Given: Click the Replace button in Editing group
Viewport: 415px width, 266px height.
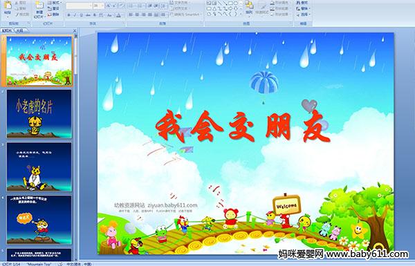Looking at the screenshot, I should 302,8.
